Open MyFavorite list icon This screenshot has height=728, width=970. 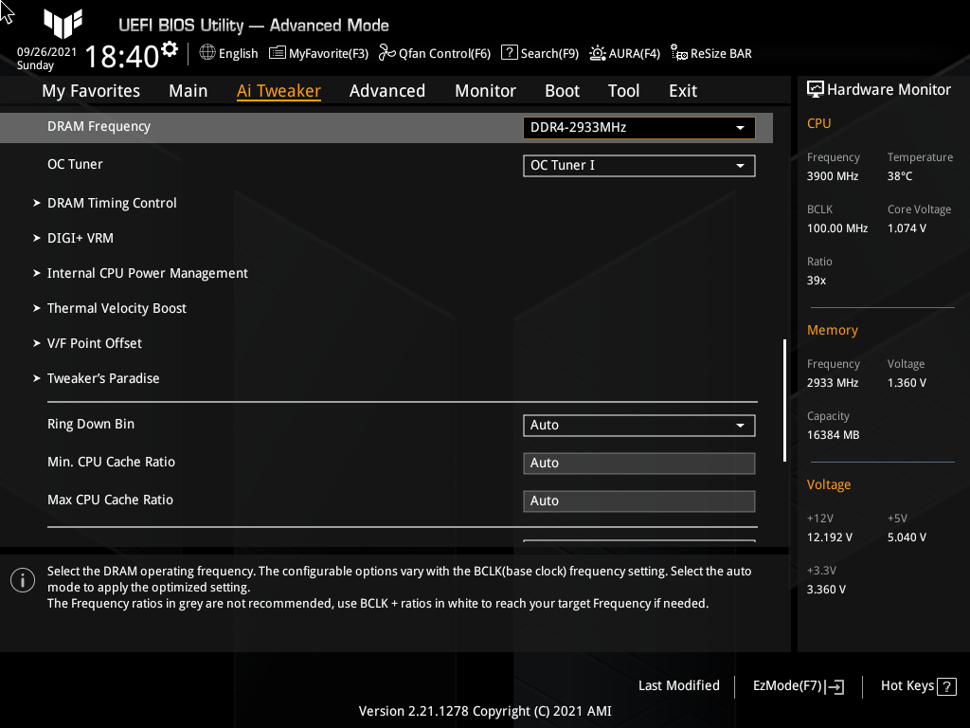pos(278,53)
